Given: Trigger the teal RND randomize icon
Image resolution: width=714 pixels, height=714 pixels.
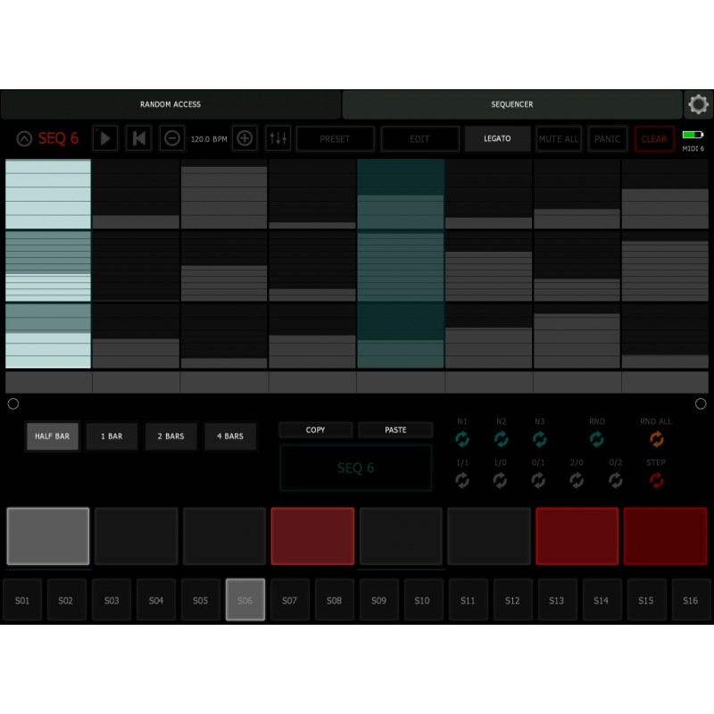Looking at the screenshot, I should tap(596, 439).
